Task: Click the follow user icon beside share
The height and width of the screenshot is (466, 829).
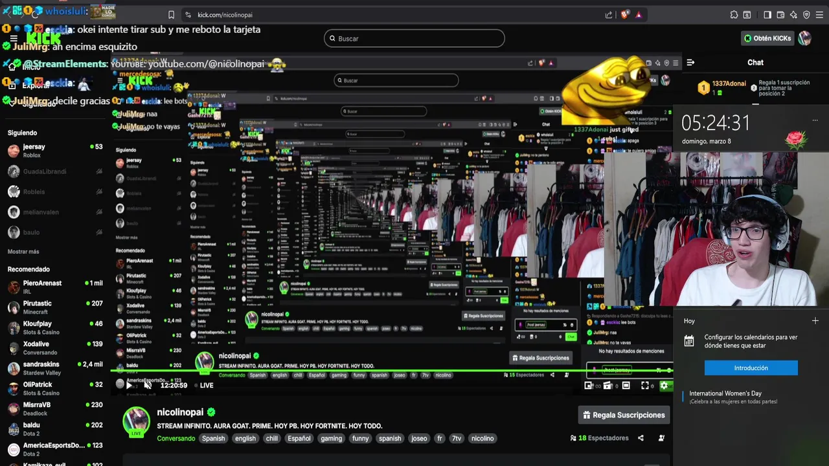Action: pyautogui.click(x=661, y=438)
